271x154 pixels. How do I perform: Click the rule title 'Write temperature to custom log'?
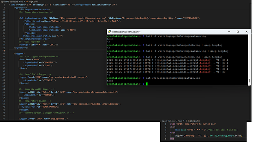pos(196,124)
